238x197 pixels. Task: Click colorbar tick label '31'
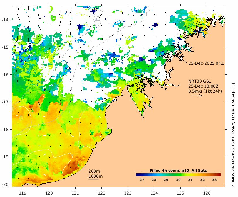190,180
